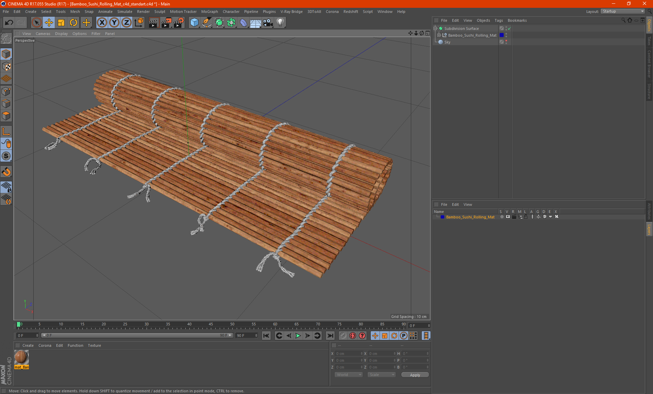Activate the Scale tool
This screenshot has height=394, width=653.
[61, 22]
